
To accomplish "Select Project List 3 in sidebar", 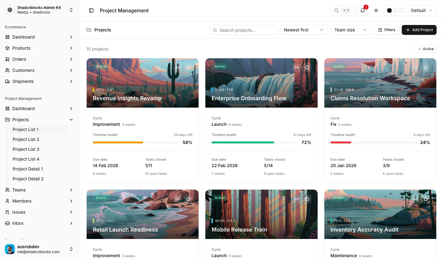I will (39, 149).
